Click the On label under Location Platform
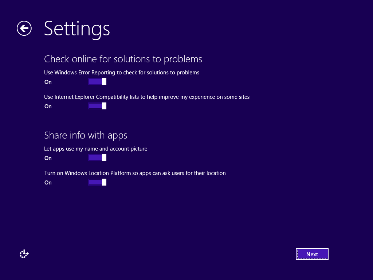The width and height of the screenshot is (373, 280). click(48, 183)
